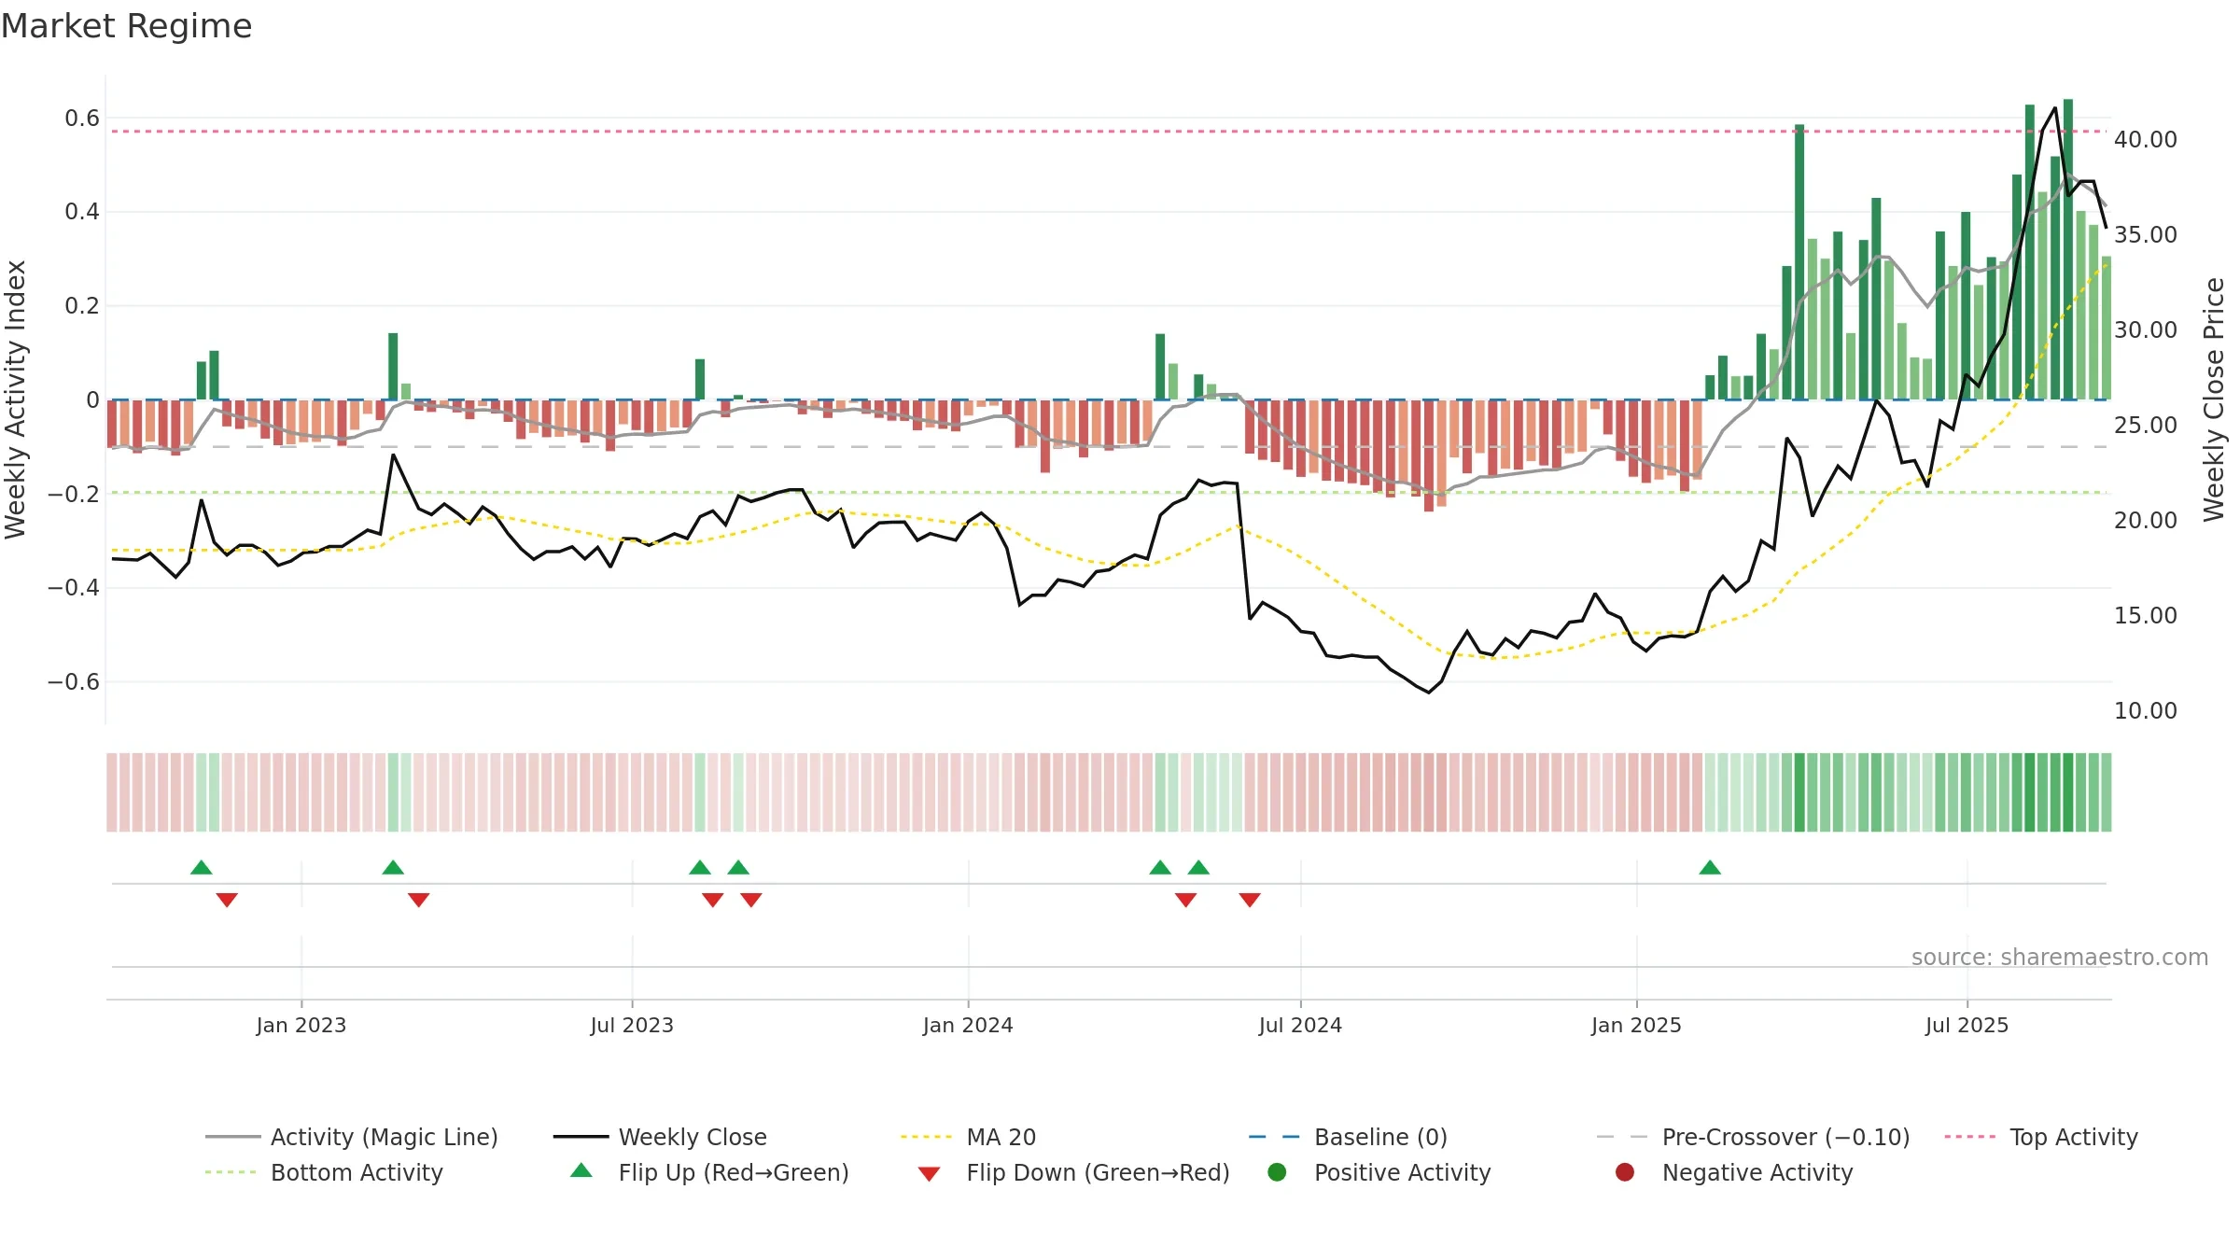Image resolution: width=2240 pixels, height=1260 pixels.
Task: Click the Flip Down (Green→Red) legend entry
Action: pos(1073,1172)
